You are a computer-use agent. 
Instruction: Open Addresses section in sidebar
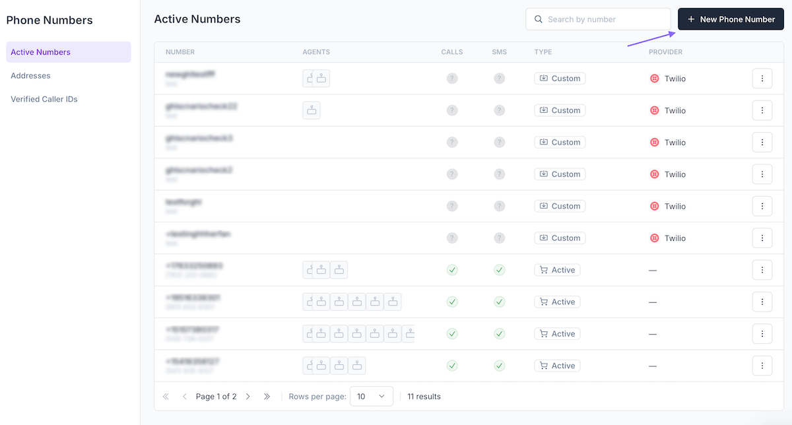(30, 76)
